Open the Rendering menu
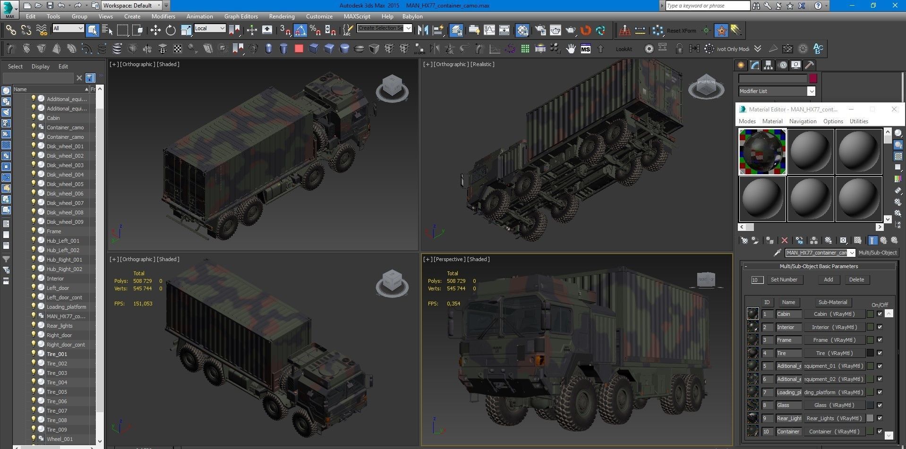 282,17
